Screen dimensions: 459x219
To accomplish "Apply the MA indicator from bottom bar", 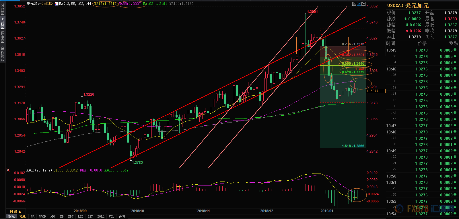I will click(x=32, y=216).
